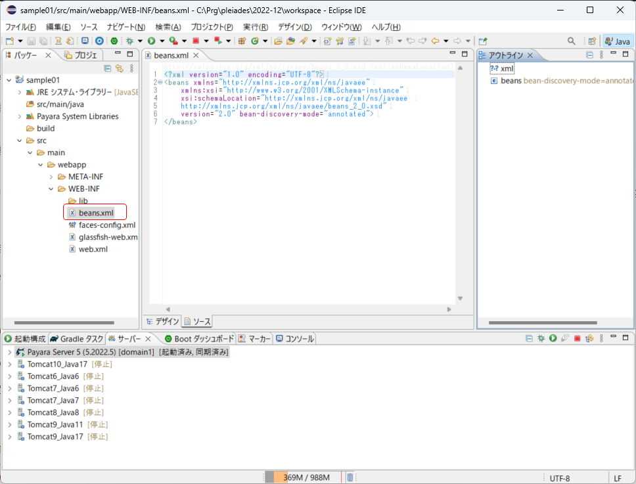Collapse the sample01 project node

click(x=9, y=80)
